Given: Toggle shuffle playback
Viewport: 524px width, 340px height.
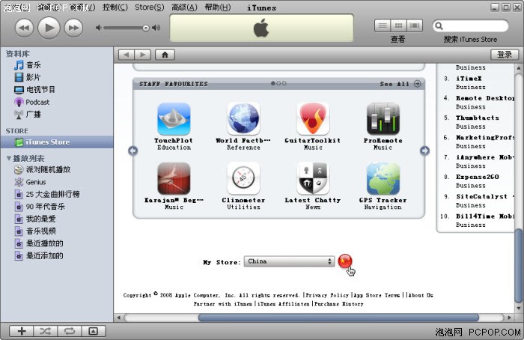Looking at the screenshot, I should (45, 331).
